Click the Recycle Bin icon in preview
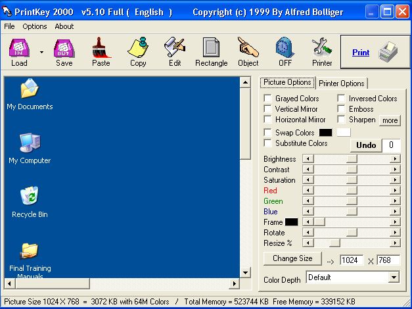The height and width of the screenshot is (309, 412). click(30, 196)
